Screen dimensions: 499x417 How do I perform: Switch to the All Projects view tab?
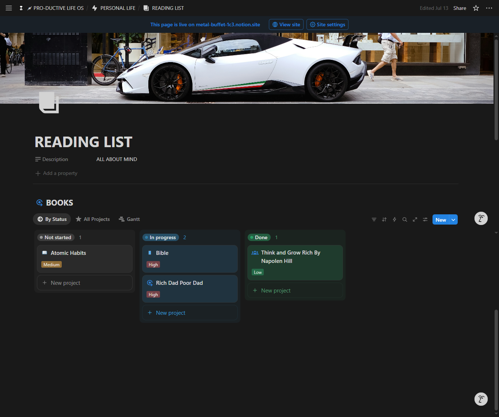[x=93, y=219]
